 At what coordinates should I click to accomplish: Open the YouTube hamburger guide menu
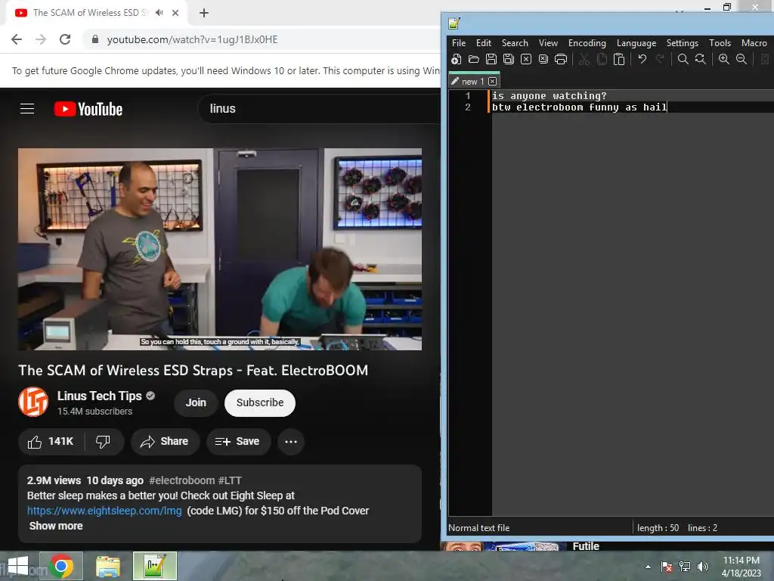tap(27, 109)
